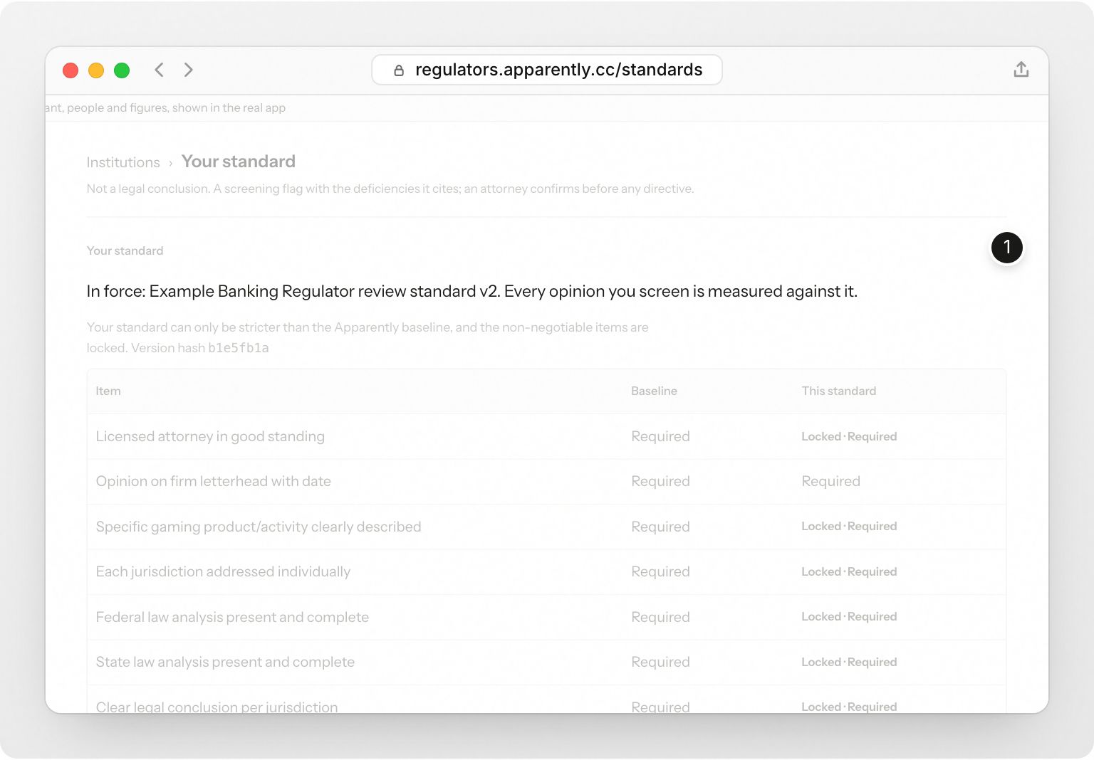The image size is (1094, 760).
Task: Click "Locked · Required" for gaming product row
Action: [849, 527]
